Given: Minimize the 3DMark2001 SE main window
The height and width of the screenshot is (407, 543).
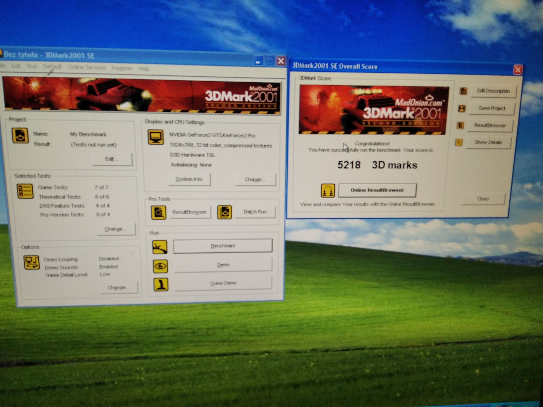Looking at the screenshot, I should click(258, 61).
